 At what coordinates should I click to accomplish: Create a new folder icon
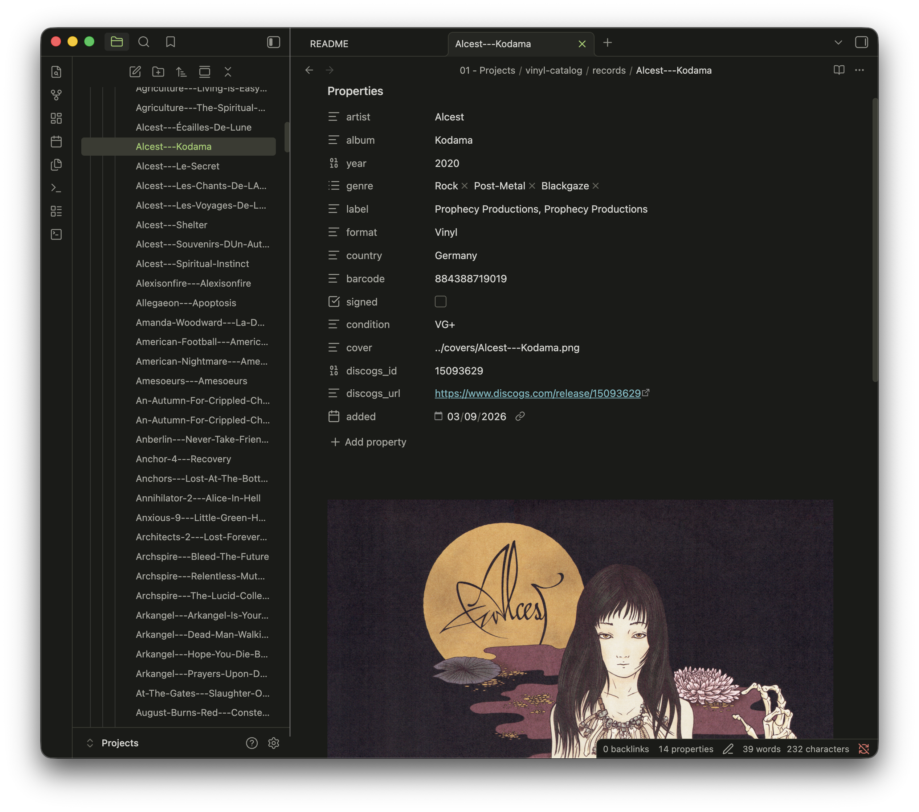pos(158,71)
